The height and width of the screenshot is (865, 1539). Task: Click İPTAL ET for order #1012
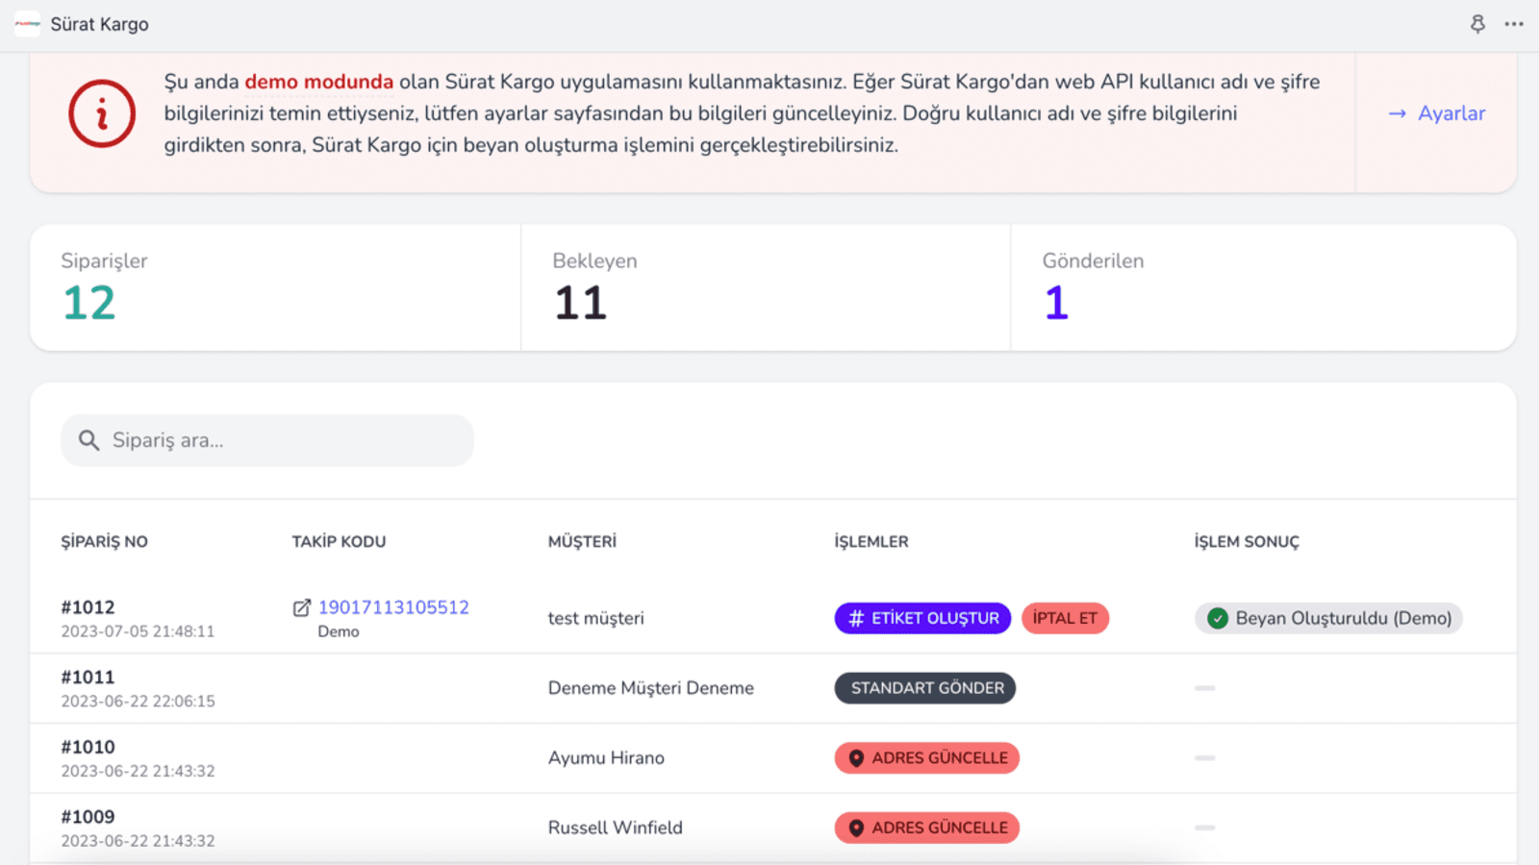(1065, 618)
